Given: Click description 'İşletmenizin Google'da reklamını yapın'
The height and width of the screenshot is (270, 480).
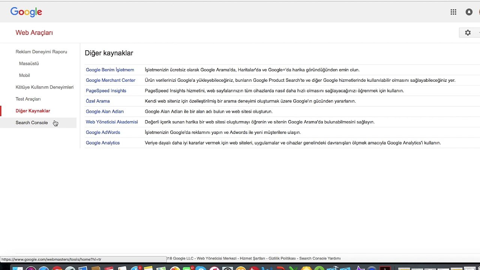Looking at the screenshot, I should point(223,132).
